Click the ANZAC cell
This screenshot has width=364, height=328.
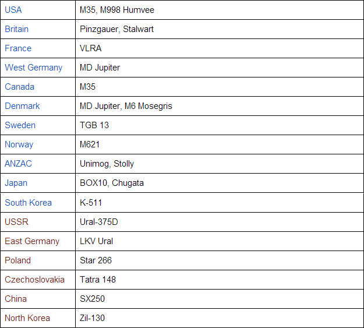(x=38, y=164)
